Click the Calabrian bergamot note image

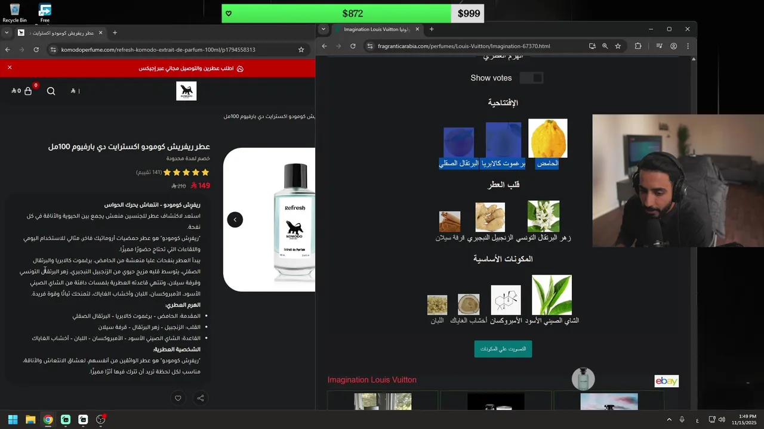503,140
